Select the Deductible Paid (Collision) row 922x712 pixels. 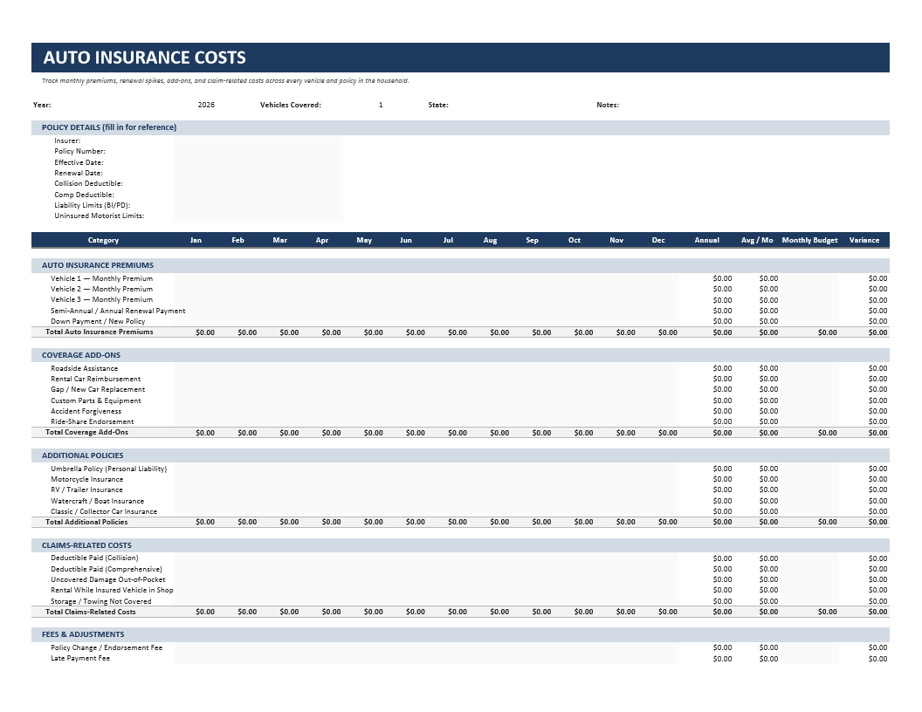(x=460, y=558)
